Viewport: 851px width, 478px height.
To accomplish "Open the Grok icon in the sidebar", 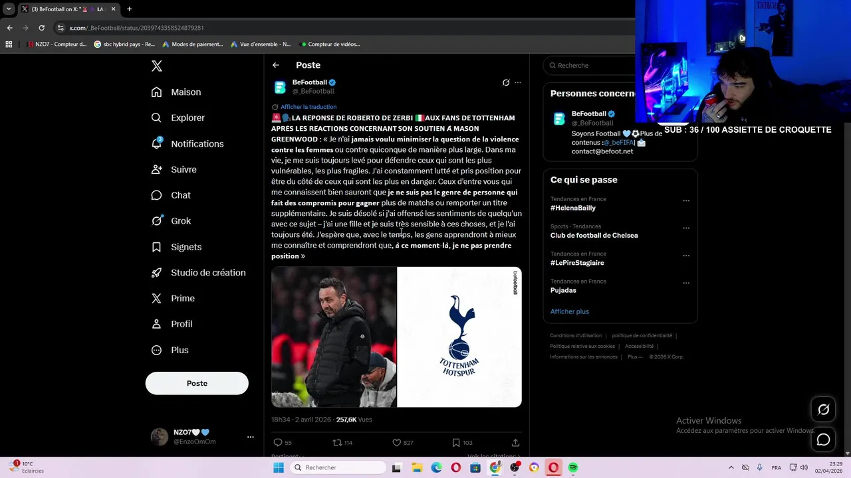I will coord(156,220).
